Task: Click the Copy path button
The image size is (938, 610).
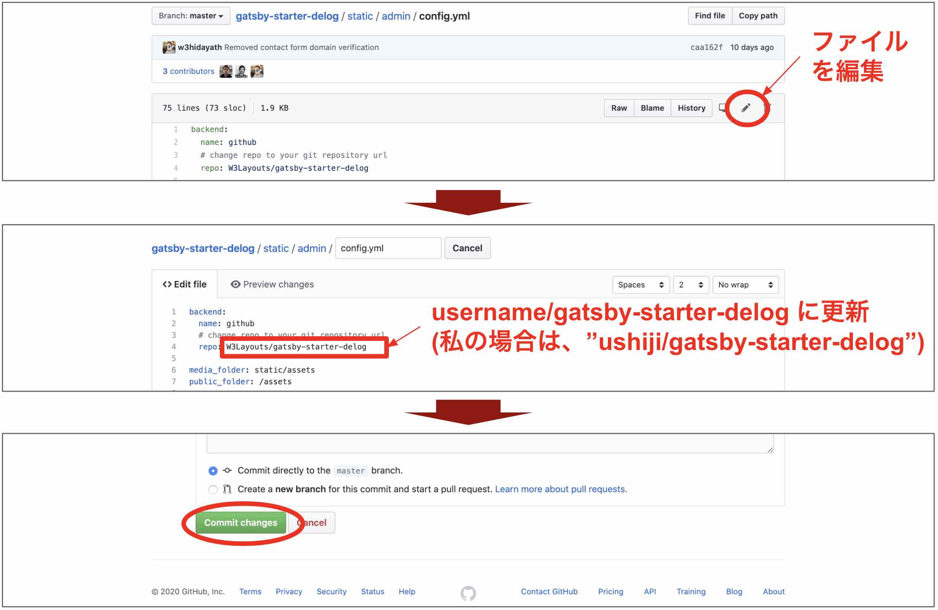Action: 759,15
